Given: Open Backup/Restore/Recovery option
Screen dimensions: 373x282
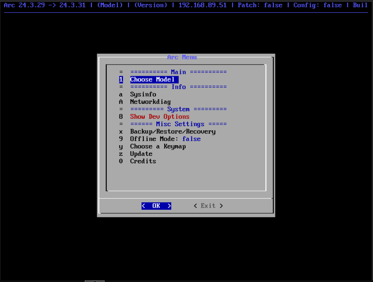Looking at the screenshot, I should coord(172,131).
